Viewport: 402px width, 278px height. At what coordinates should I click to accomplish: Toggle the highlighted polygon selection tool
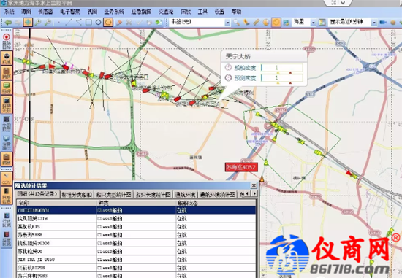click(x=108, y=23)
